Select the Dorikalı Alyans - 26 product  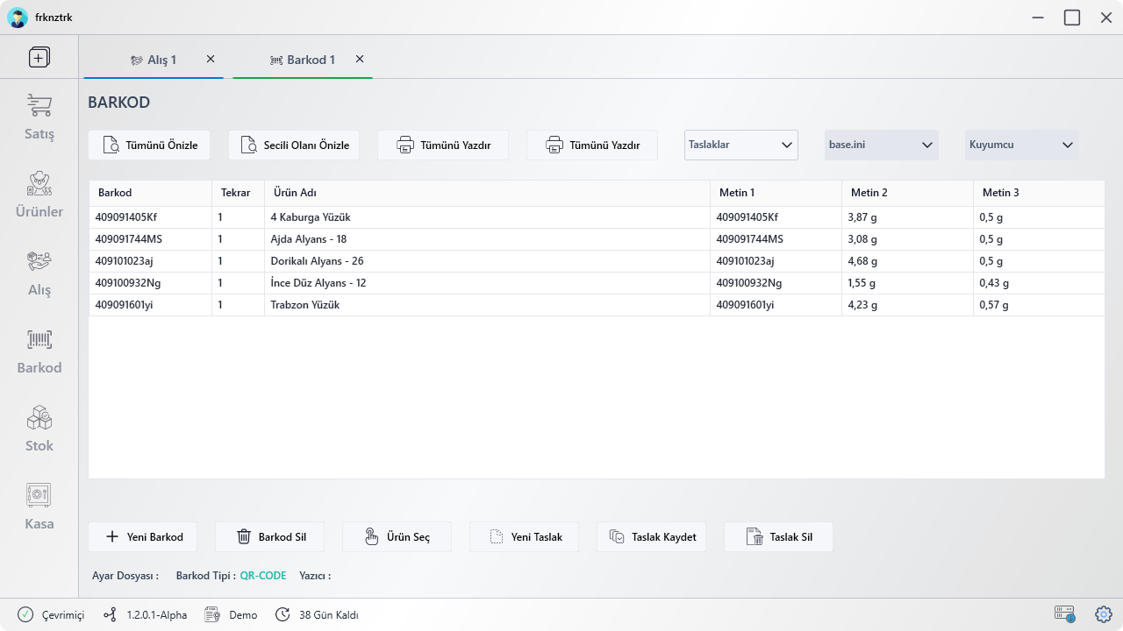[597, 261]
